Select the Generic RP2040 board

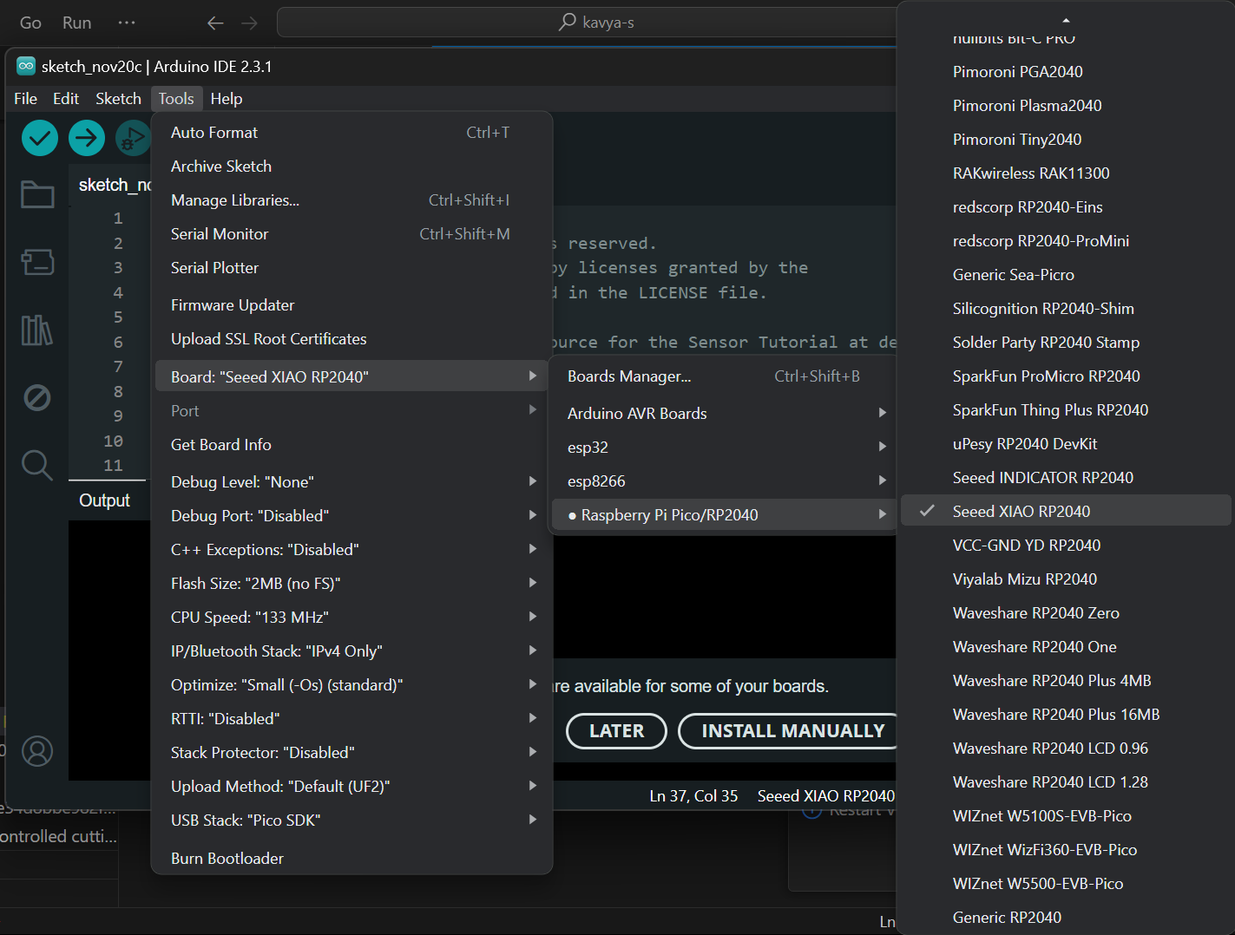tap(1066, 917)
